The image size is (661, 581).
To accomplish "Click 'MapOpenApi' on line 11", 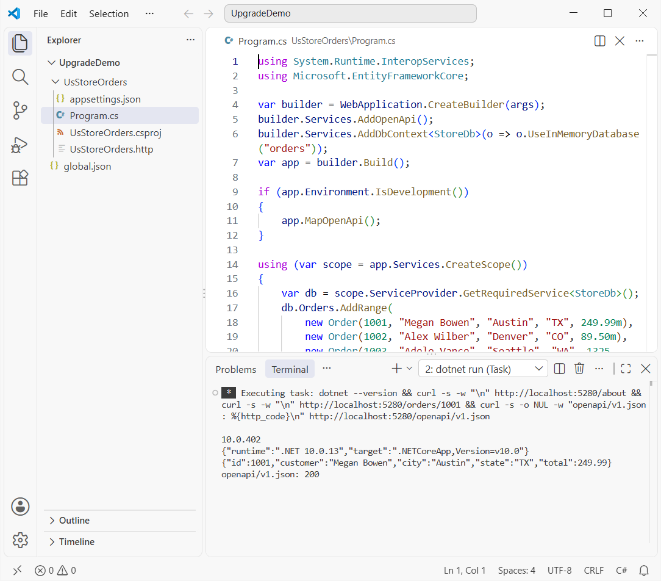I will coord(334,221).
